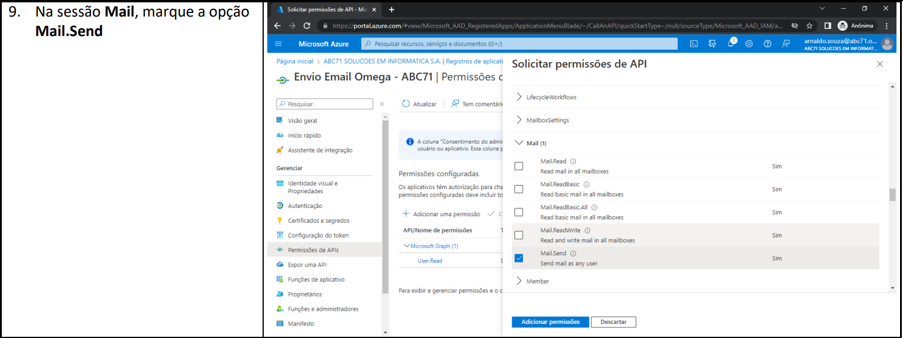Click the account avatar for arnaldo.souza
The width and height of the screenshot is (903, 338).
(x=886, y=44)
